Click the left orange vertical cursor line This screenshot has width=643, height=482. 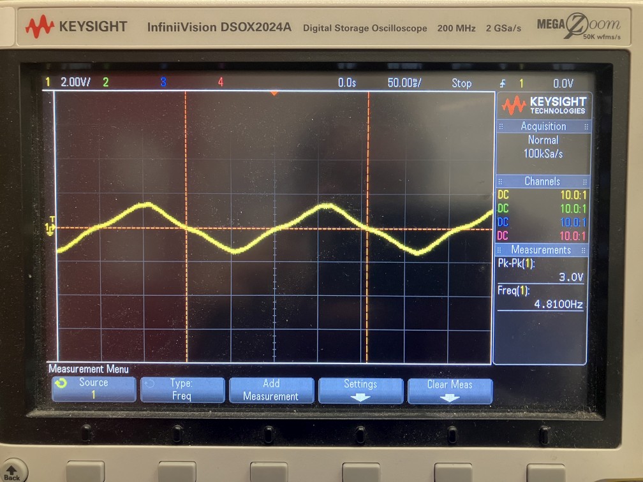pyautogui.click(x=186, y=287)
